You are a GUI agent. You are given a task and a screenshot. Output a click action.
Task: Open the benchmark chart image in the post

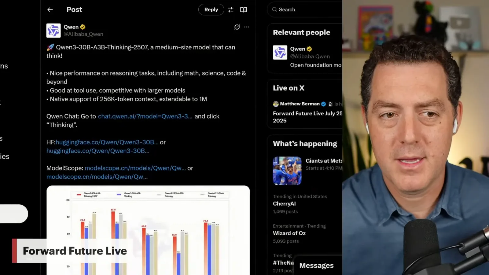148,230
